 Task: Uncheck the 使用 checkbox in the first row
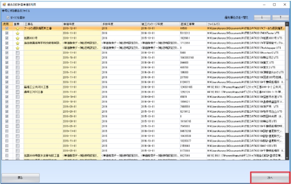point(7,28)
